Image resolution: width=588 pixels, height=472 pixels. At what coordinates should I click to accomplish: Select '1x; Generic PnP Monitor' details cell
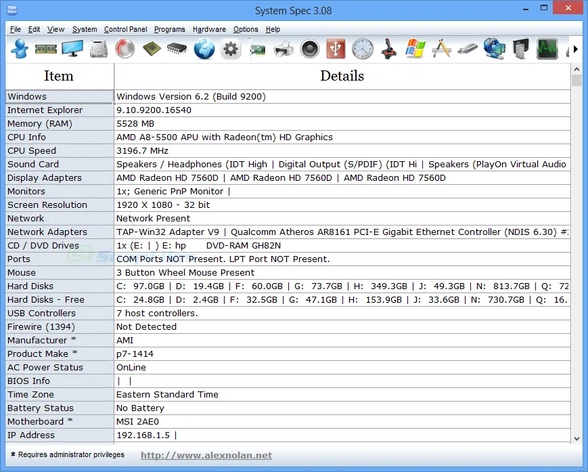click(342, 192)
